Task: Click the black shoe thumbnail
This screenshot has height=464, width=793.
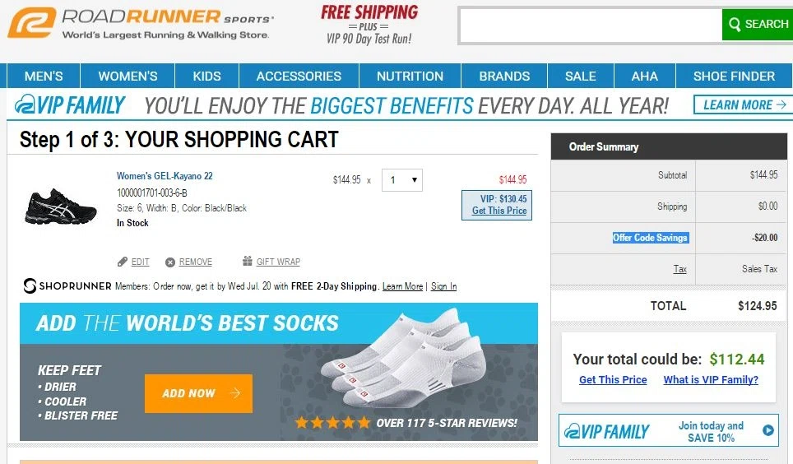Action: 61,206
